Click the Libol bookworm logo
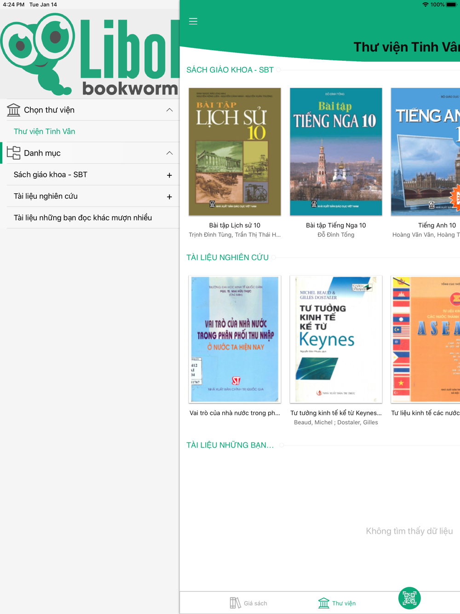Image resolution: width=460 pixels, height=614 pixels. [x=90, y=54]
